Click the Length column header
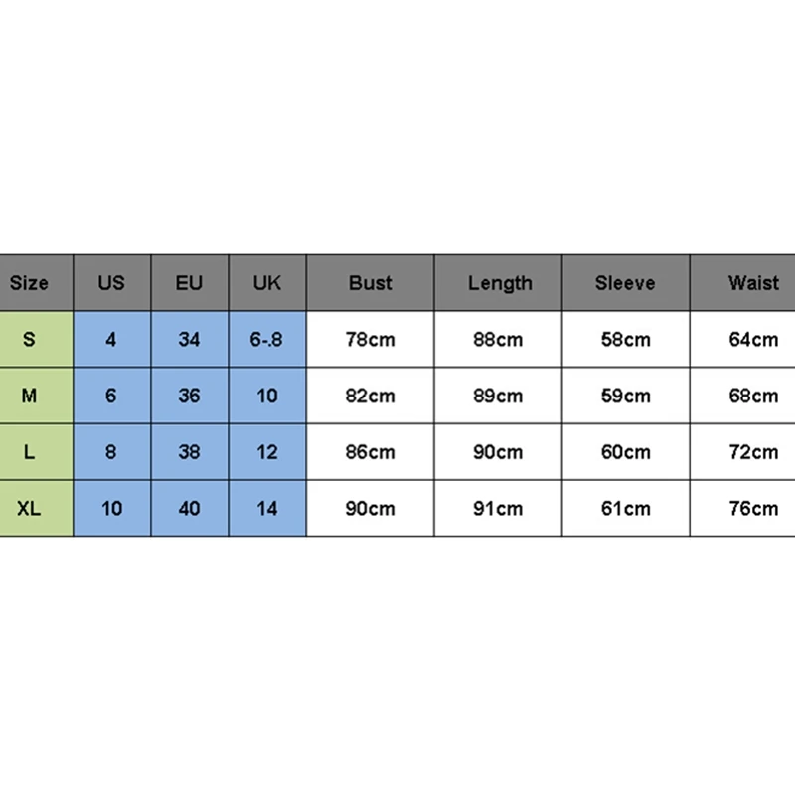Viewport: 795px width, 795px height. click(x=499, y=283)
